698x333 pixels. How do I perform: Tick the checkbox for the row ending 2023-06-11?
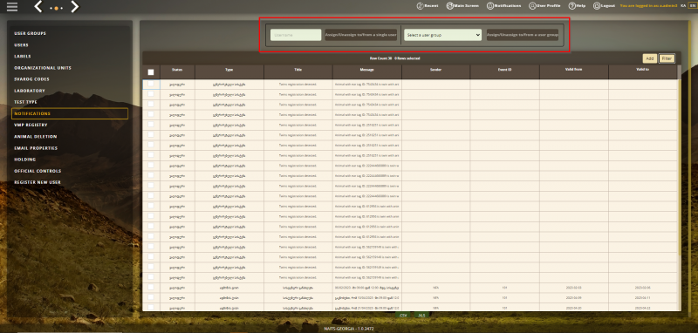click(x=151, y=297)
